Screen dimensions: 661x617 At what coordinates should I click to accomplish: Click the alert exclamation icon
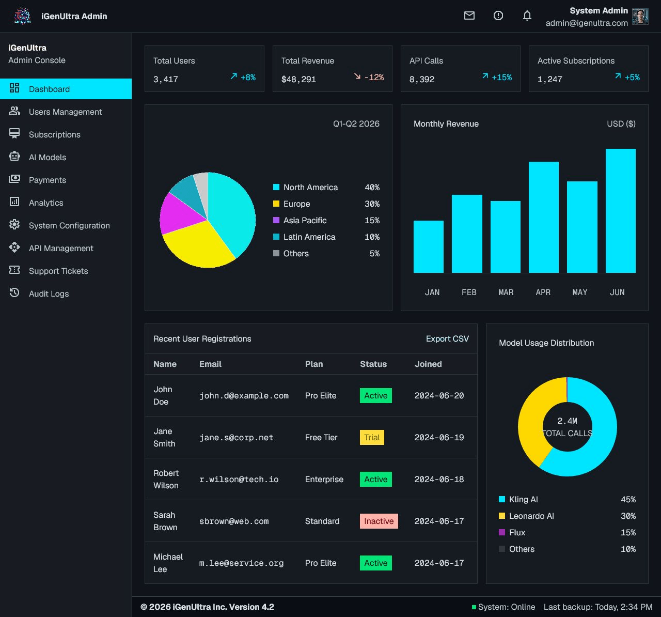(498, 16)
